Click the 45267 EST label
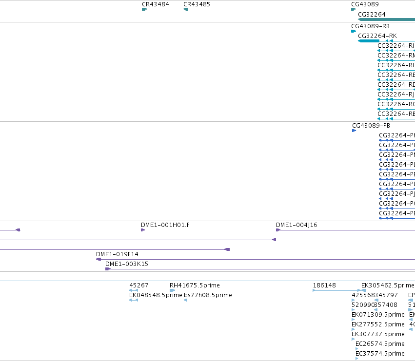 [139, 285]
